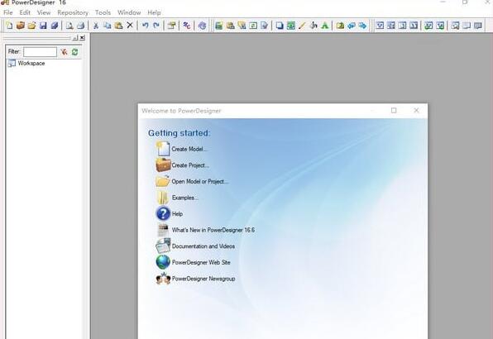Click the Copy toolbar icon

(108, 26)
